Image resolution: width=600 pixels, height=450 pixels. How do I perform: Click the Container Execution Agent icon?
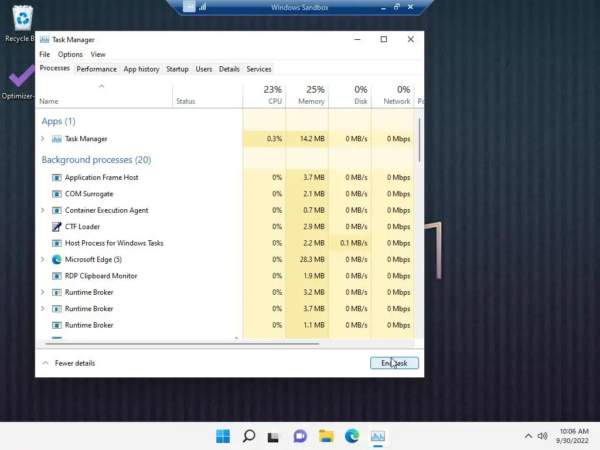[57, 210]
